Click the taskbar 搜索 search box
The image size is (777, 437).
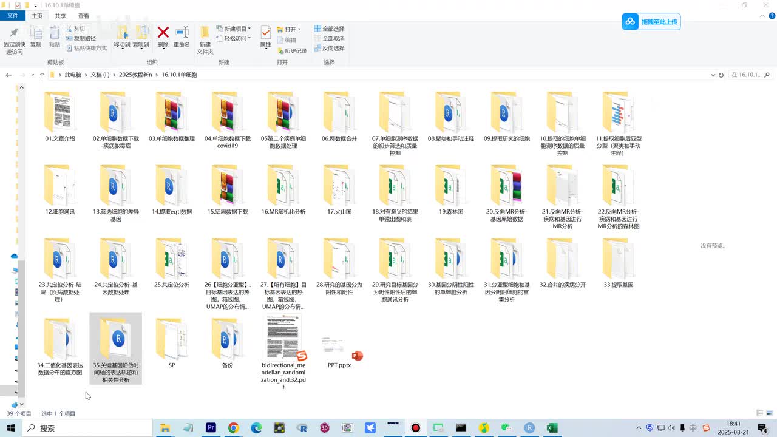point(88,428)
